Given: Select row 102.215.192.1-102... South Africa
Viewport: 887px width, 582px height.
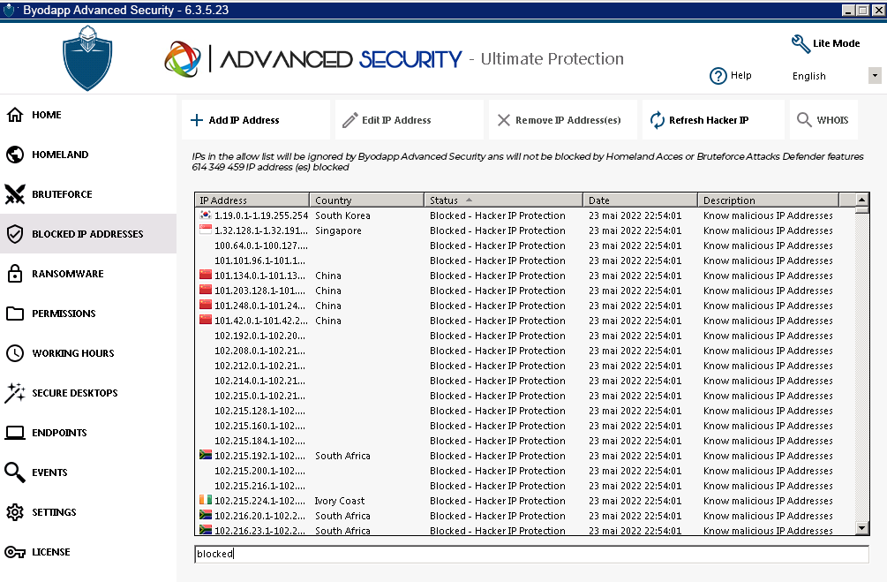Looking at the screenshot, I should [524, 455].
